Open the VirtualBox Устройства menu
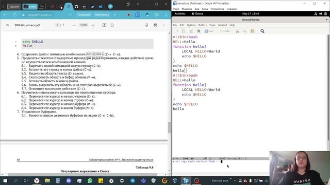 click(217, 9)
